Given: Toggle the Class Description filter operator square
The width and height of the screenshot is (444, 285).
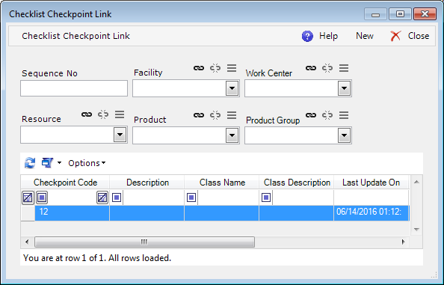Looking at the screenshot, I should tap(266, 197).
